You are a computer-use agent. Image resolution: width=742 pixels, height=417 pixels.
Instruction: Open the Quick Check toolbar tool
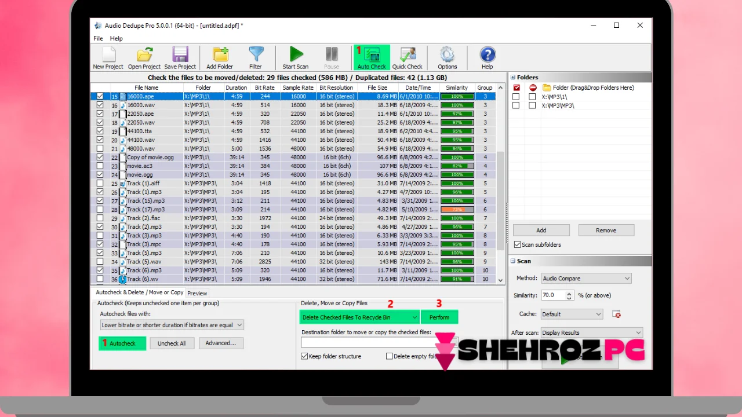coord(408,58)
